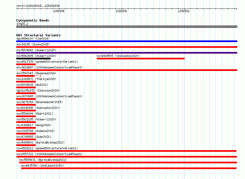
Task: Open nsv4389617 (Wong2019) variant label
Action: 34,125
